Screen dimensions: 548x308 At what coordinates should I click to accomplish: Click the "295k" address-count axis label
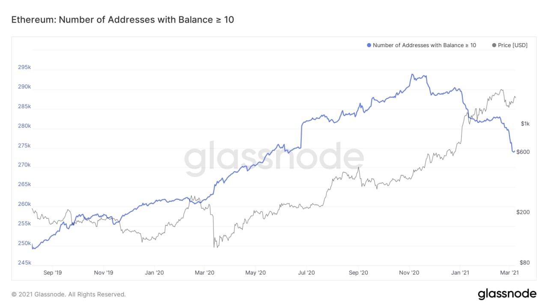coord(24,68)
